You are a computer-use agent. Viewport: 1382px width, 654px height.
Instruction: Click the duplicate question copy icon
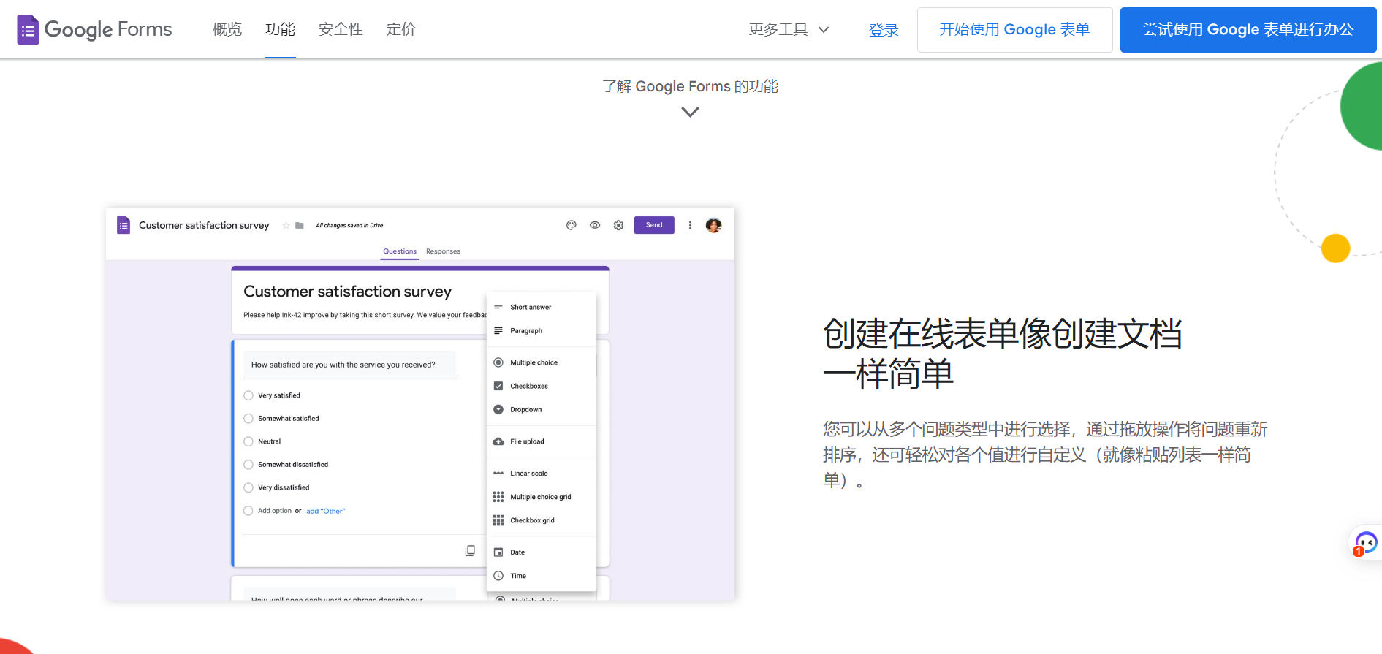pyautogui.click(x=470, y=550)
